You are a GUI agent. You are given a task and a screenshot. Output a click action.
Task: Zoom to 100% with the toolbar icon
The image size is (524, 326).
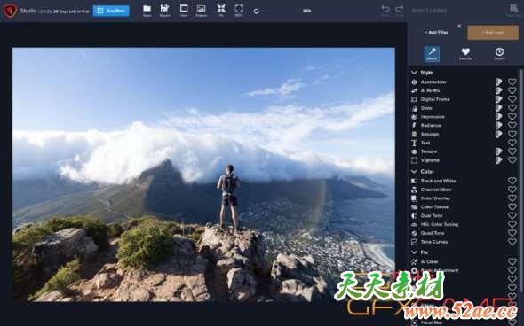click(x=239, y=8)
